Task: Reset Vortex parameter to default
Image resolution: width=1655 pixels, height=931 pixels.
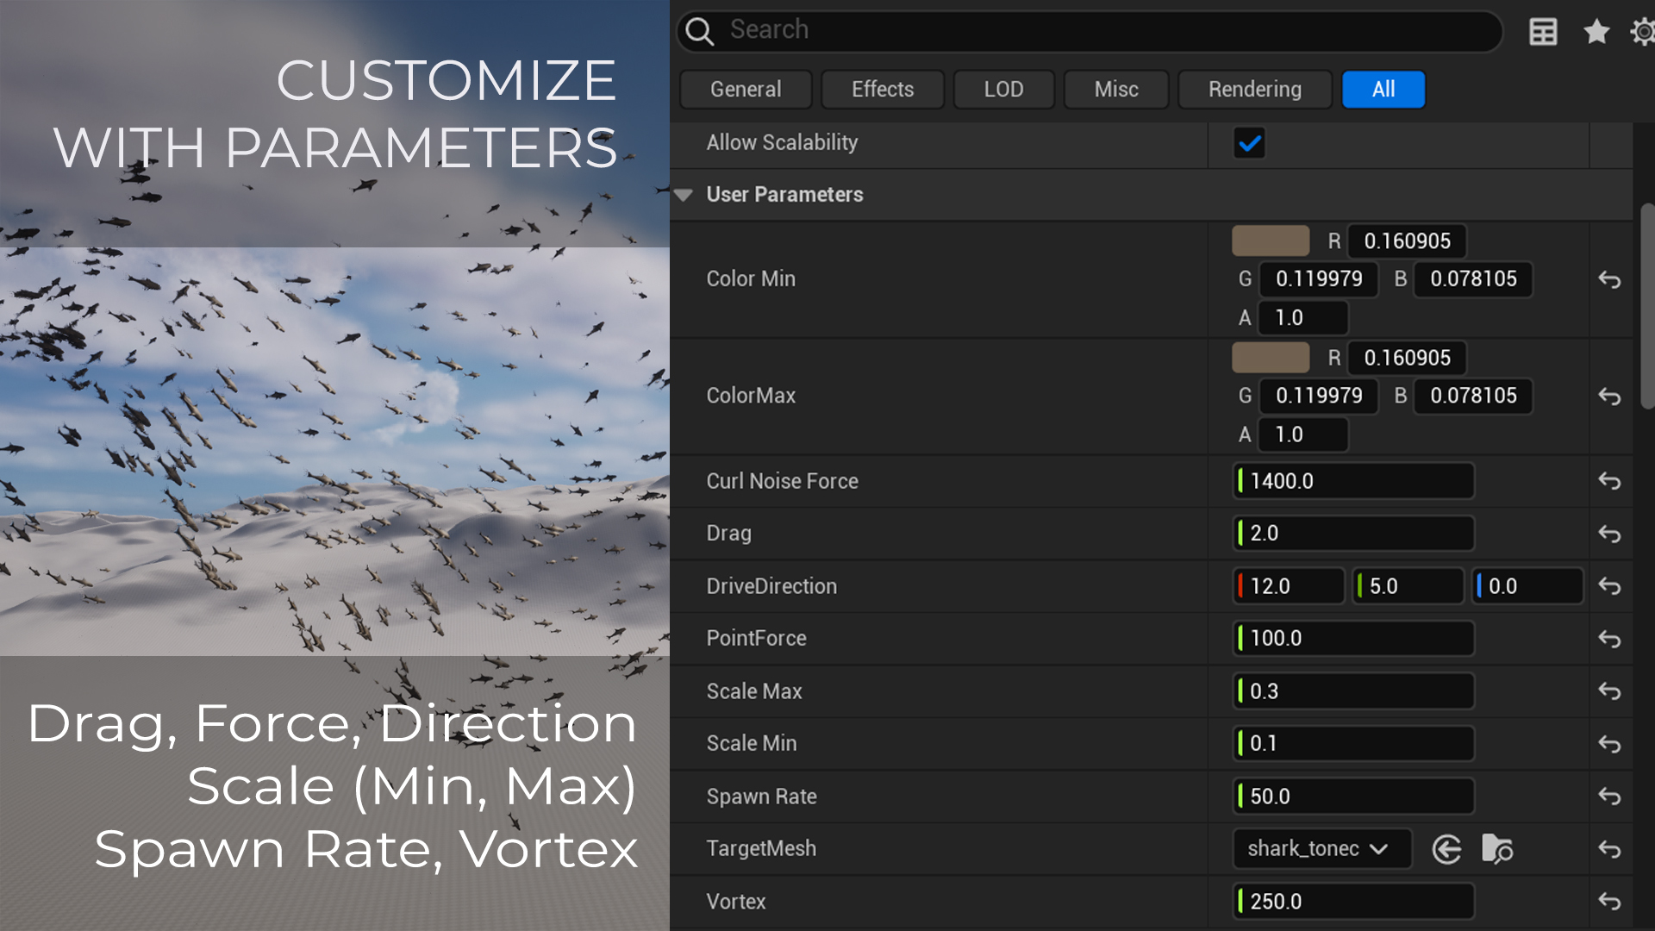Action: (1609, 902)
